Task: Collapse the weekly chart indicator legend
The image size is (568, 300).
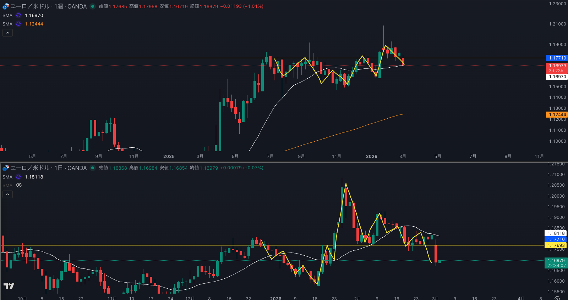Action: tap(7, 33)
